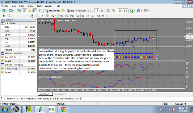Toggle the Terminal panel icon

point(35,11)
